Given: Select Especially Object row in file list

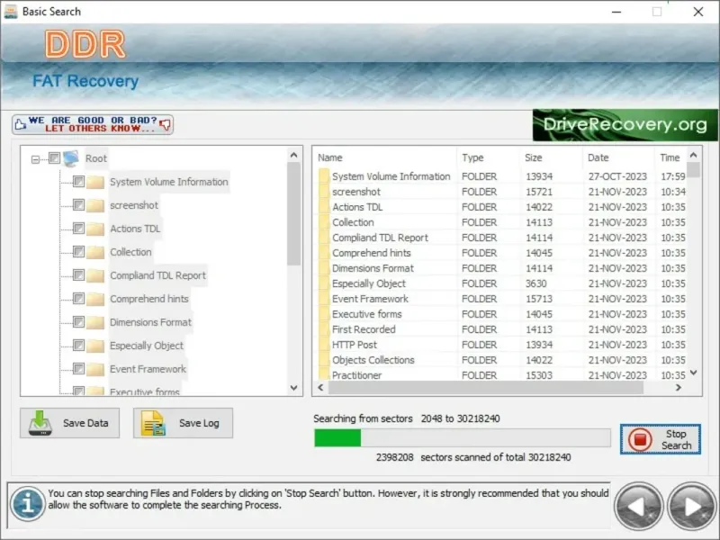Looking at the screenshot, I should [x=500, y=283].
